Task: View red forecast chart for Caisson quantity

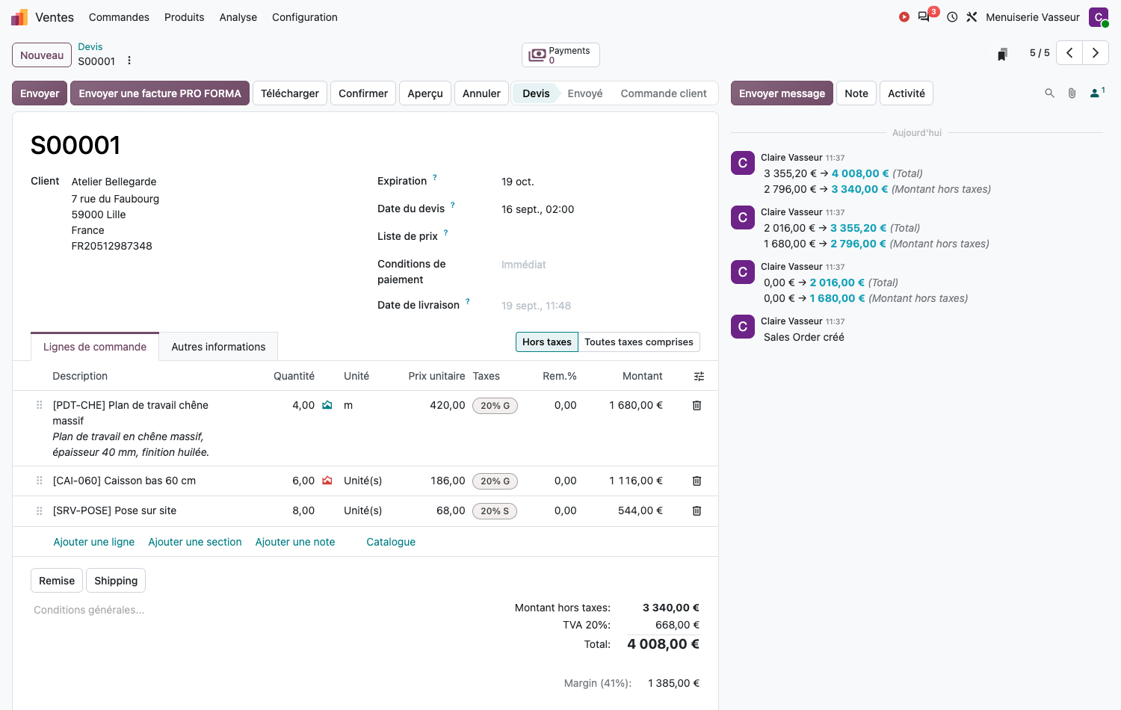Action: tap(327, 481)
